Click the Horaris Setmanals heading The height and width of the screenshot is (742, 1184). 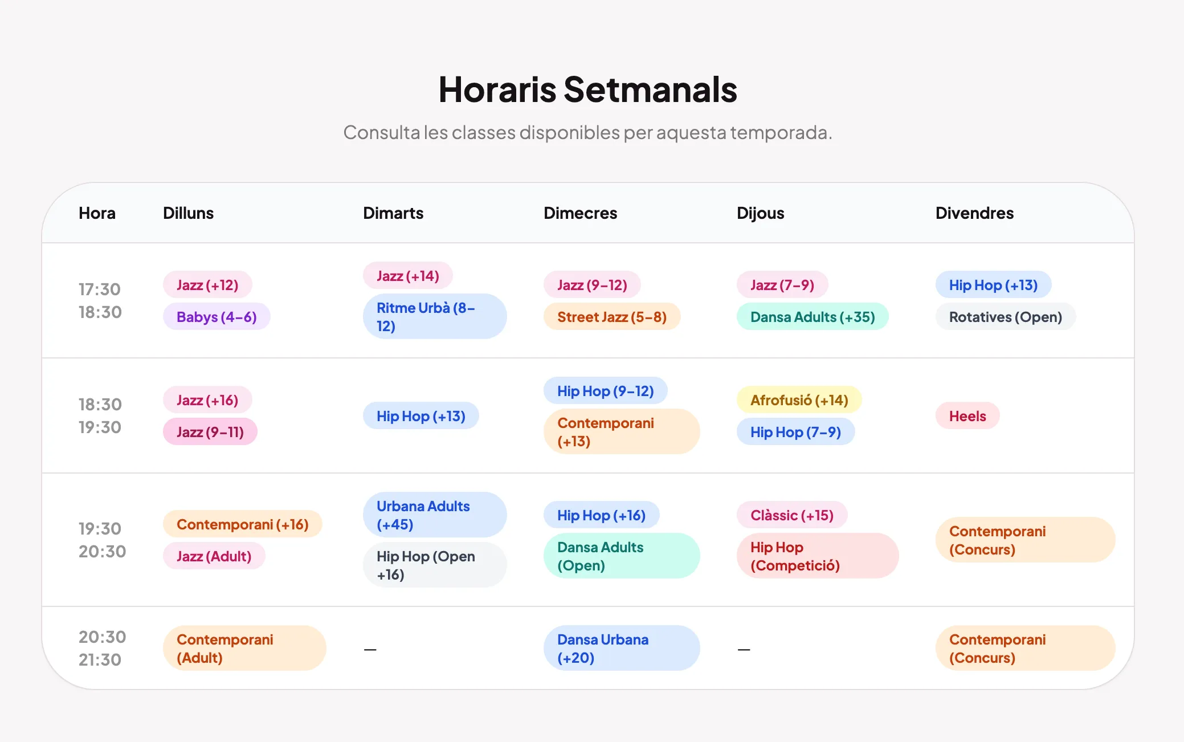[x=587, y=90]
